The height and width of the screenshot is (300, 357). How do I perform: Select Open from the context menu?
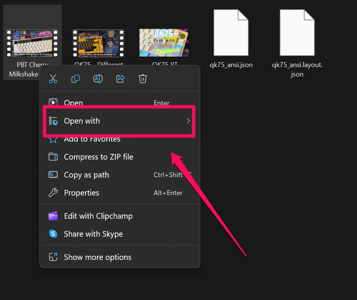73,103
